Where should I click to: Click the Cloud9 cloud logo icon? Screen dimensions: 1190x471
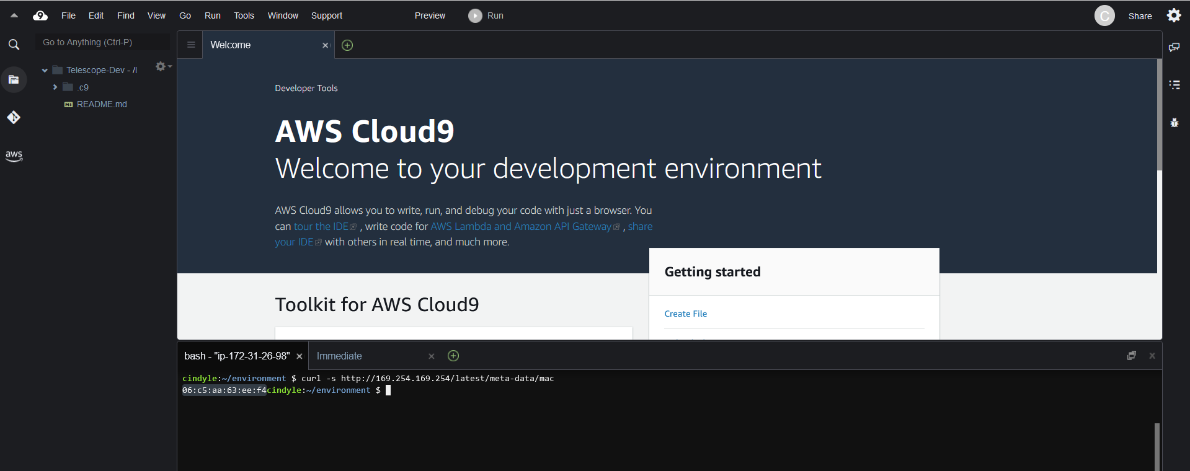coord(40,15)
